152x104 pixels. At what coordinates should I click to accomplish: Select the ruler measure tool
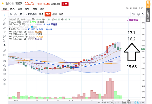click(5, 51)
